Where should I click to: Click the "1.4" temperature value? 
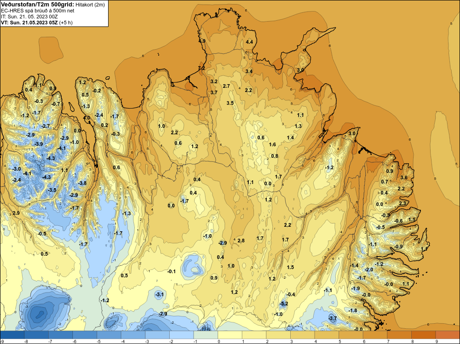click(290, 138)
